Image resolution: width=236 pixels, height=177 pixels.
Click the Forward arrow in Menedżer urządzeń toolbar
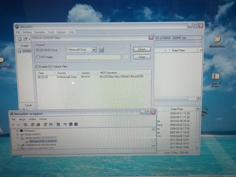pos(18,125)
